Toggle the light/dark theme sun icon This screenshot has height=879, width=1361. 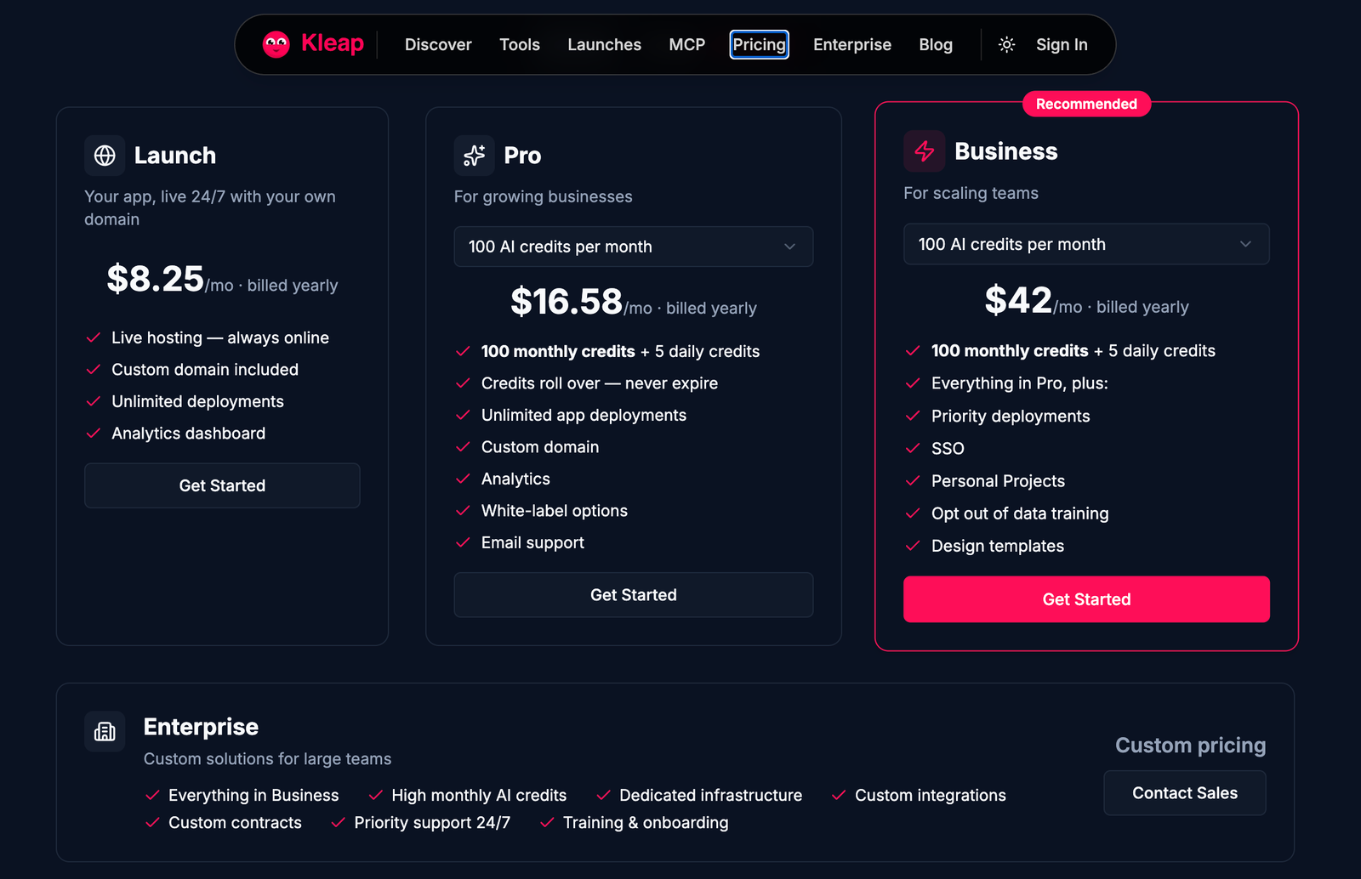point(1006,44)
